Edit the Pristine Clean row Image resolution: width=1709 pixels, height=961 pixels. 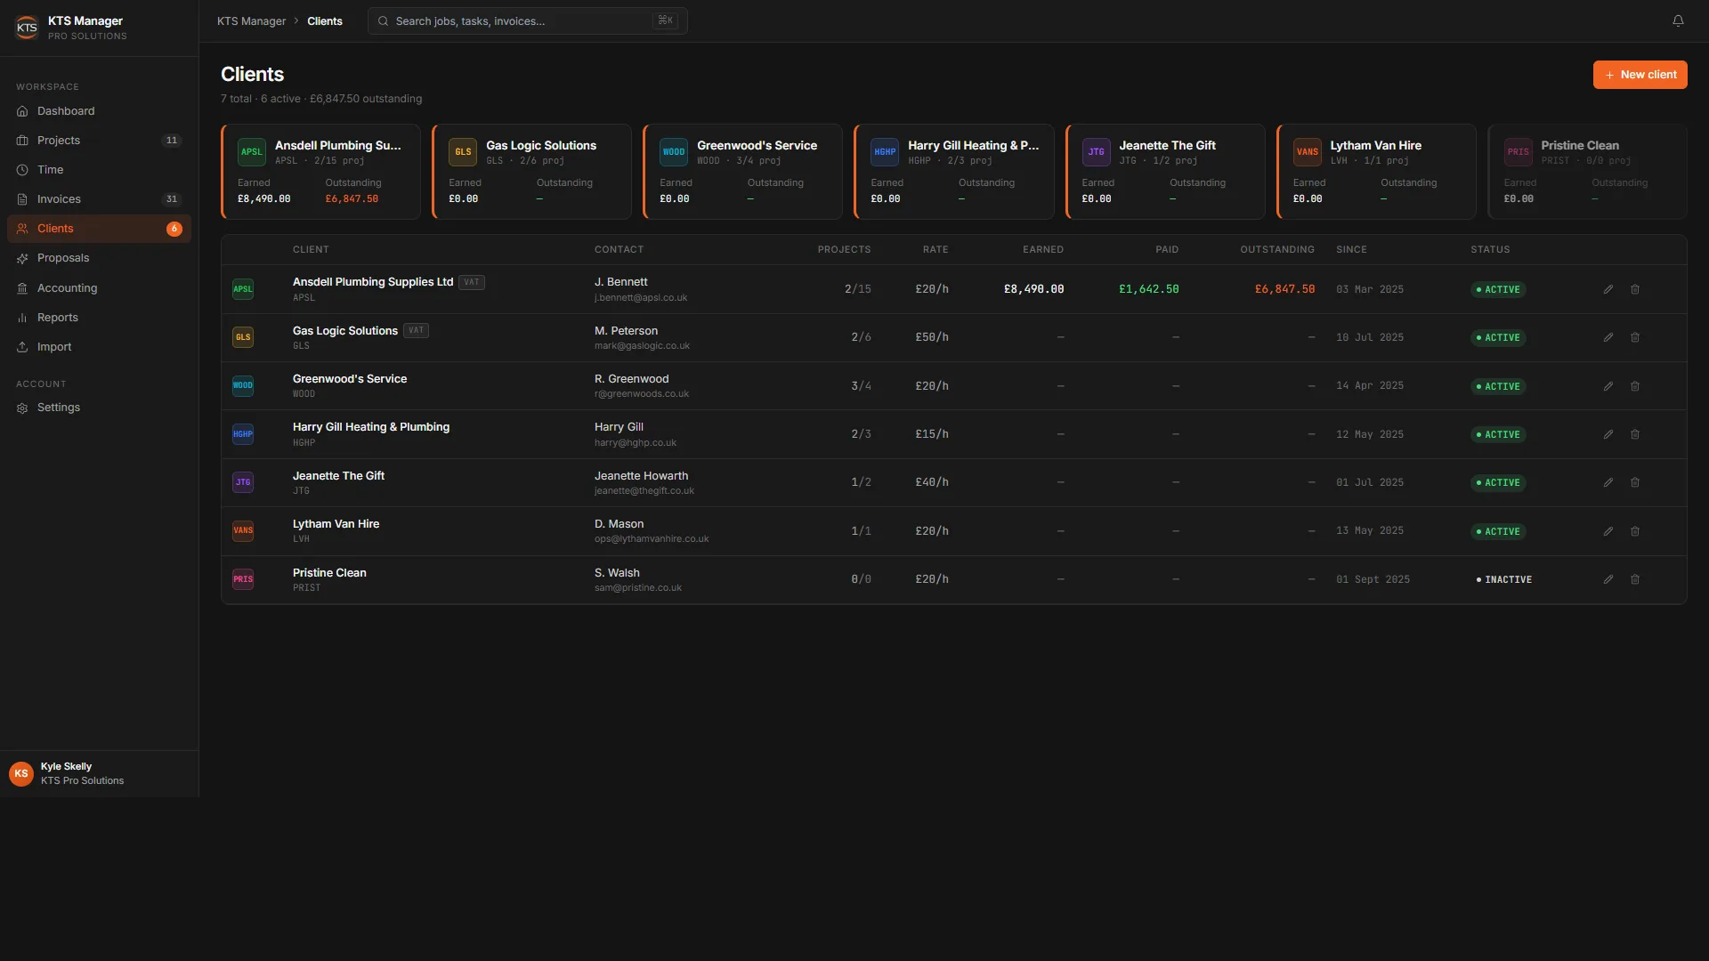[1608, 579]
